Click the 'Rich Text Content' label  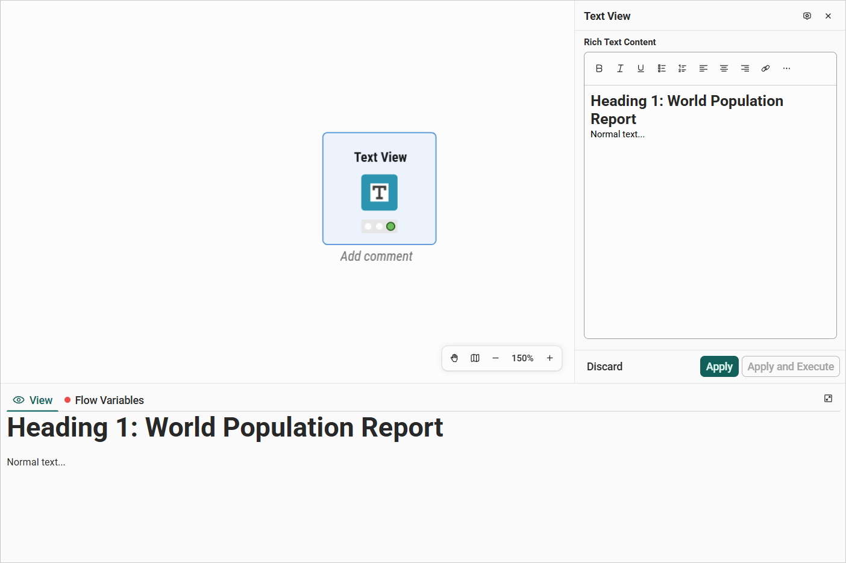coord(620,42)
